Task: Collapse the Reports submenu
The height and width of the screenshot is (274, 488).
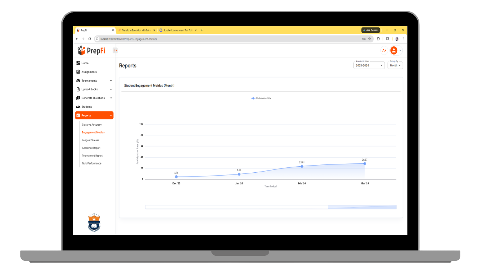Action: 111,115
